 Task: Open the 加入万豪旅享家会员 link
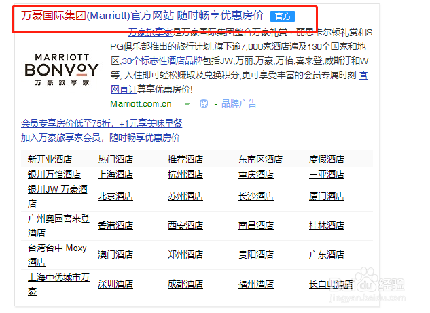(x=101, y=137)
